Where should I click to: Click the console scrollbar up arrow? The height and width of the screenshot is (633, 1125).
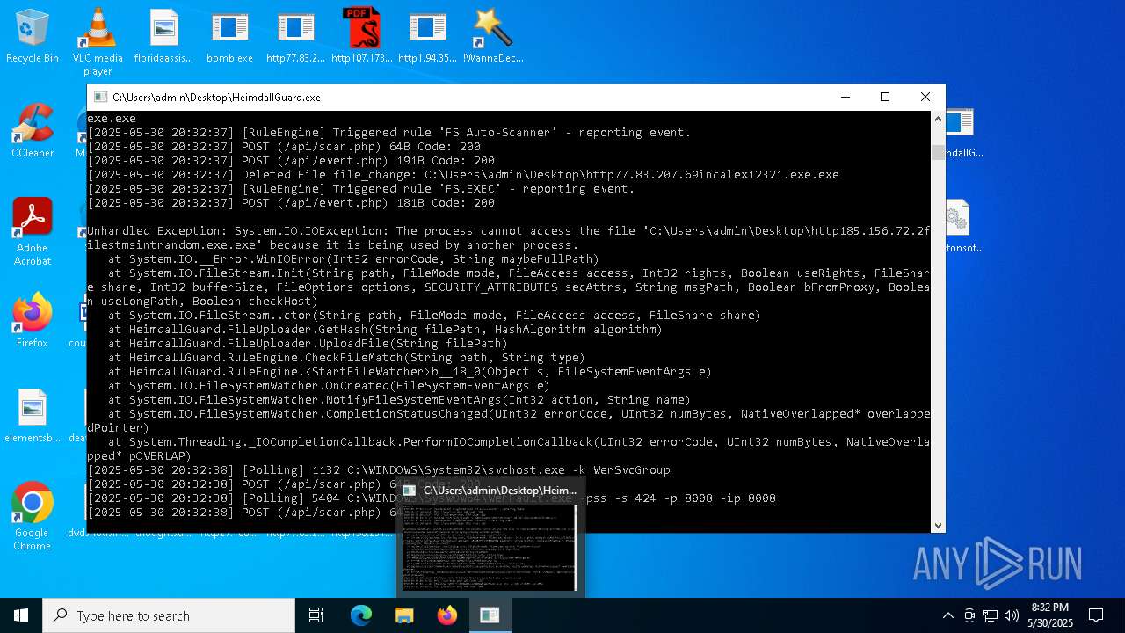coord(938,119)
